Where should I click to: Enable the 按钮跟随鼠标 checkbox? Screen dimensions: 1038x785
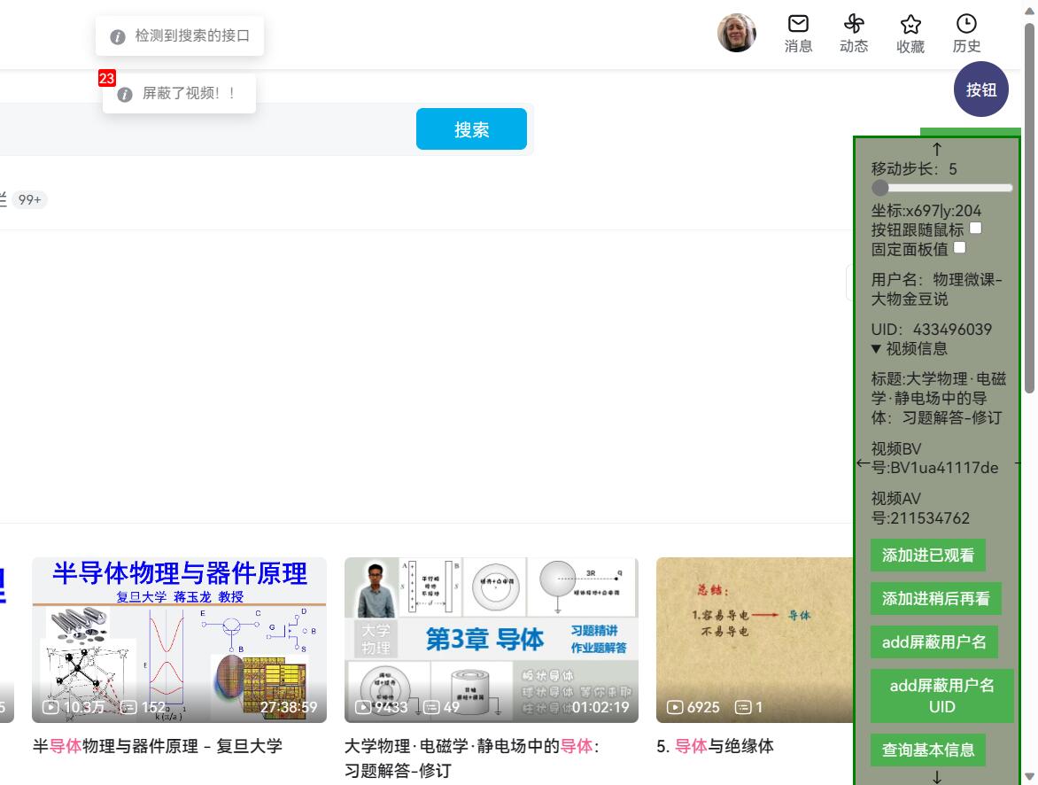tap(975, 229)
